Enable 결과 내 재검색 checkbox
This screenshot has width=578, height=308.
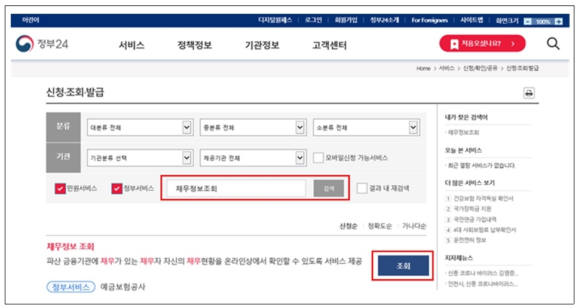point(362,188)
